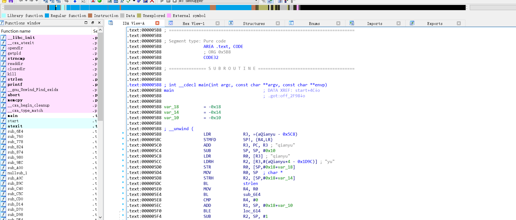Maximize the Functions window panel
Screen dimensions: 516x220
pos(86,23)
